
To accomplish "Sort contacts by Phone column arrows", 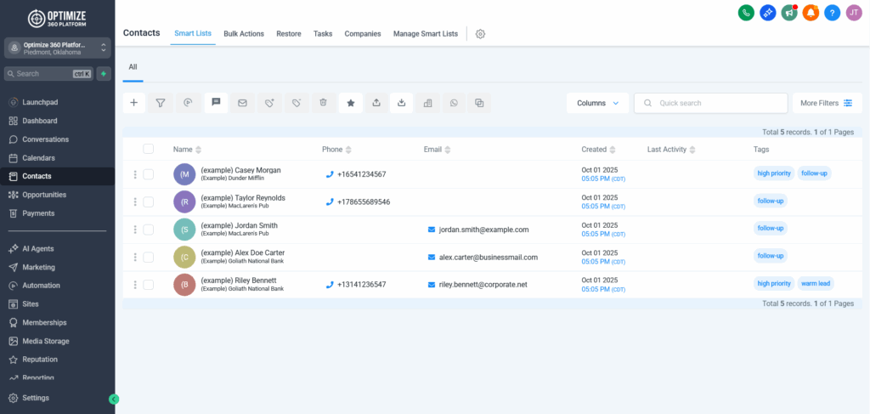I will click(x=348, y=150).
